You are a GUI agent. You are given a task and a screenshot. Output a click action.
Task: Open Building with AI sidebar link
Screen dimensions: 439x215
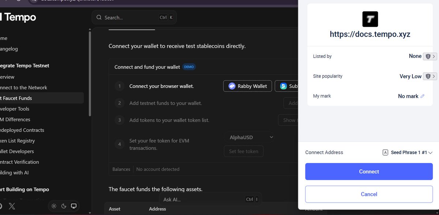click(x=14, y=172)
